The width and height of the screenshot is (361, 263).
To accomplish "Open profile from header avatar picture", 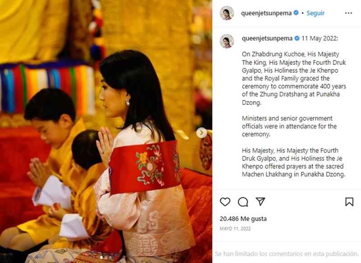I will [x=227, y=13].
